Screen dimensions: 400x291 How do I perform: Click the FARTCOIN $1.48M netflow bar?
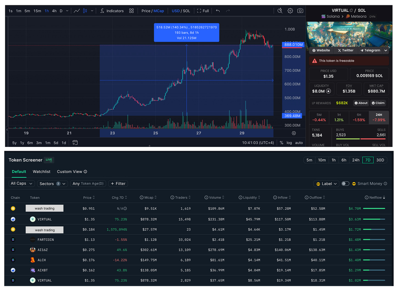tap(374, 240)
